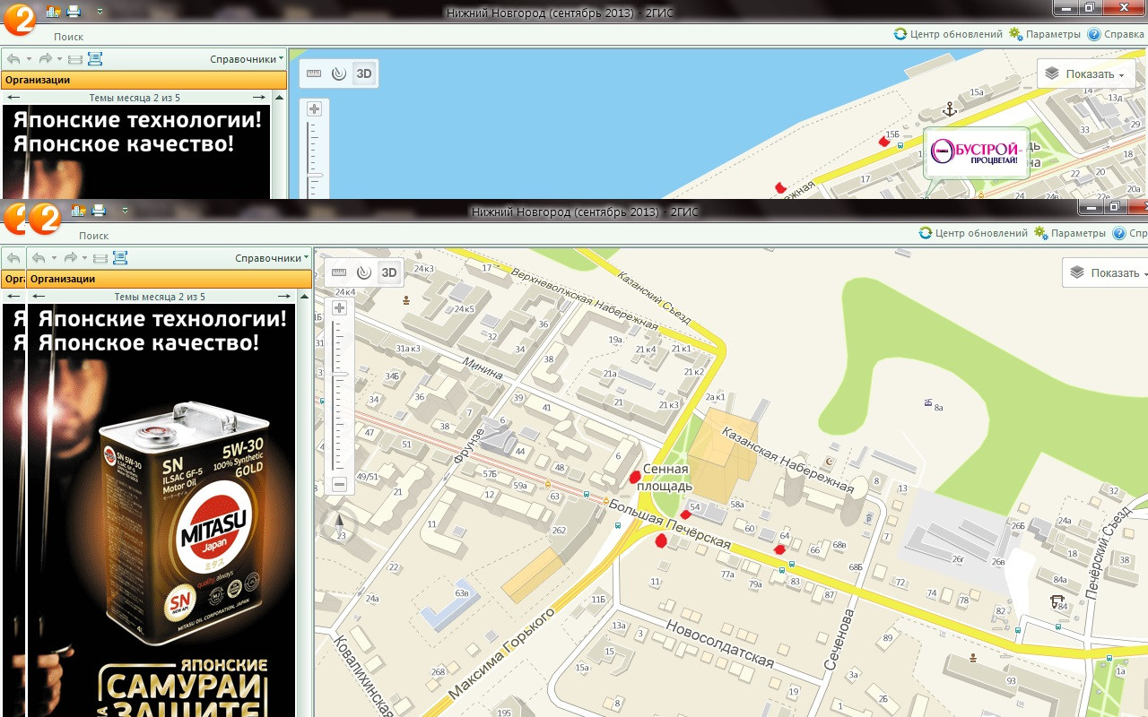Go forward with the redo arrow in front window

71,258
